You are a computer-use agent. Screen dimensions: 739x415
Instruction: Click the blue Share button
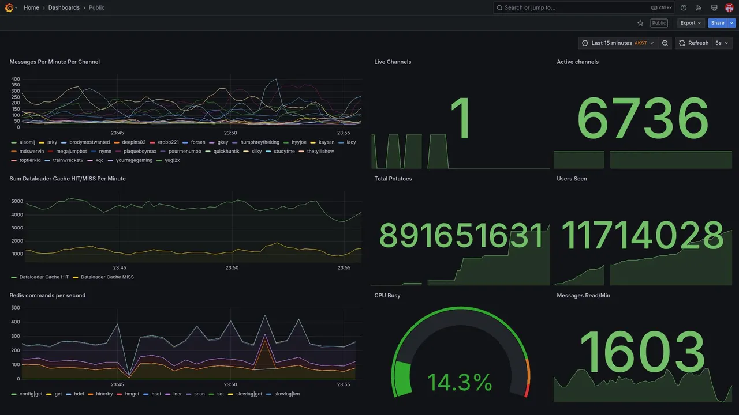coord(718,23)
